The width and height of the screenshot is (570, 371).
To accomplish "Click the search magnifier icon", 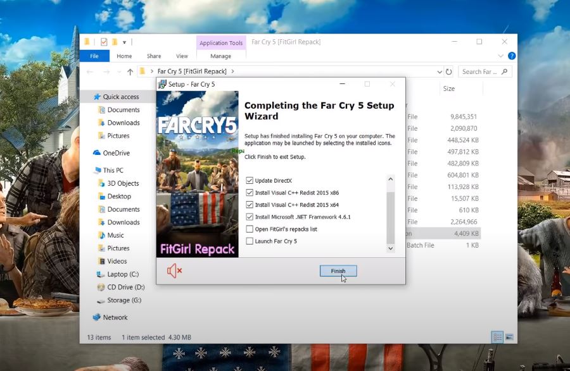I will [505, 71].
